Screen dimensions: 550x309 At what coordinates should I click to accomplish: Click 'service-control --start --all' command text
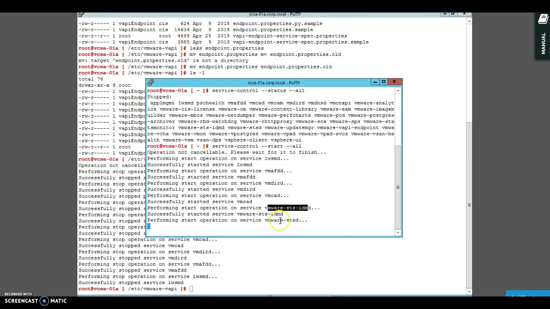257,146
